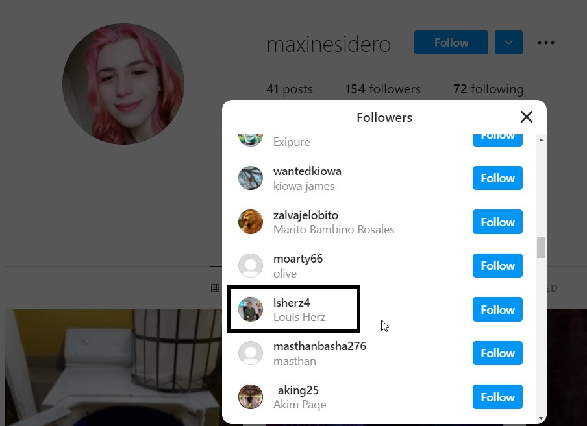Image resolution: width=587 pixels, height=426 pixels.
Task: Open the _aking25 username link
Action: [x=296, y=390]
